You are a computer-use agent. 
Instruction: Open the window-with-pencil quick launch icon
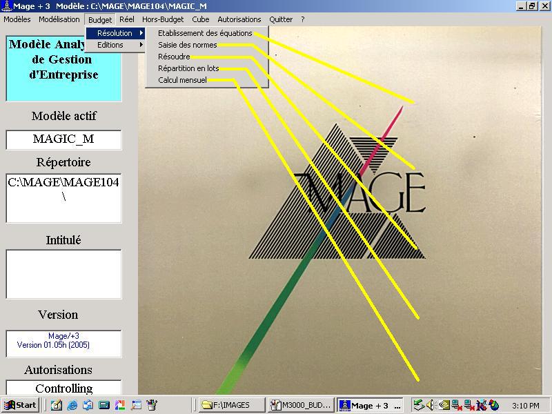[x=136, y=405]
